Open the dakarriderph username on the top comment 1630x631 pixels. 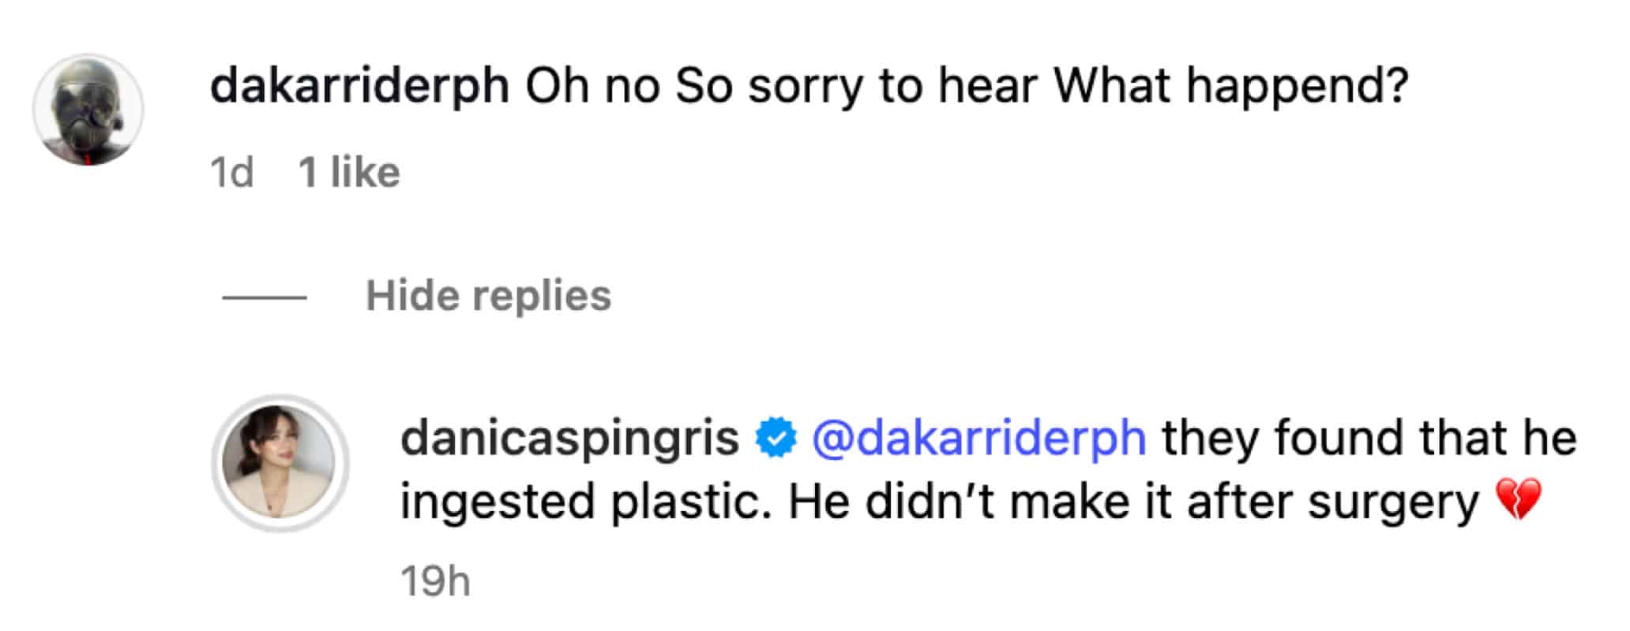click(359, 86)
